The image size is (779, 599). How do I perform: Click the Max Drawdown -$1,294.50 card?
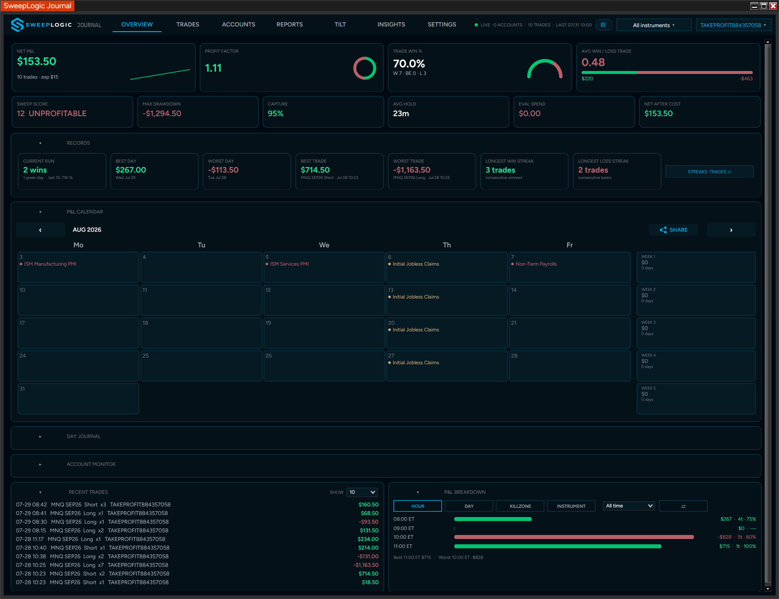click(x=198, y=112)
